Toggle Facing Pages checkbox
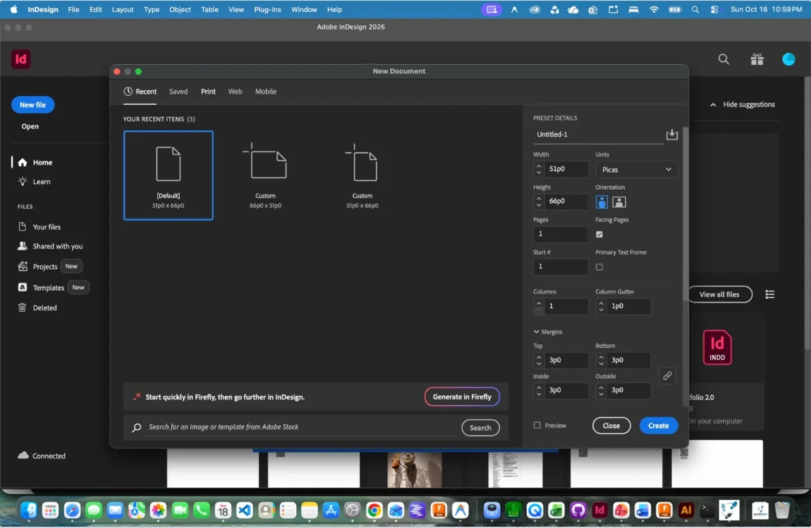Image resolution: width=811 pixels, height=528 pixels. coord(599,235)
